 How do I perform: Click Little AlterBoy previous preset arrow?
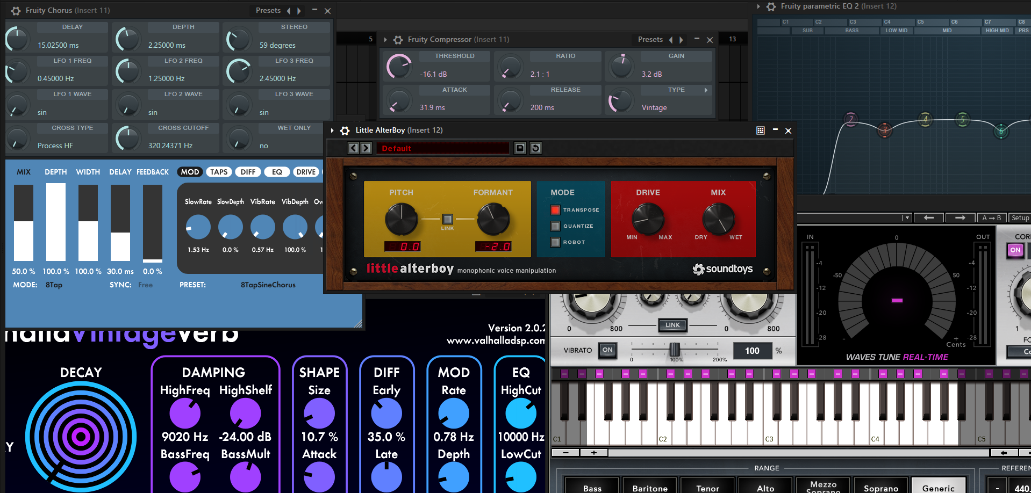coord(353,148)
